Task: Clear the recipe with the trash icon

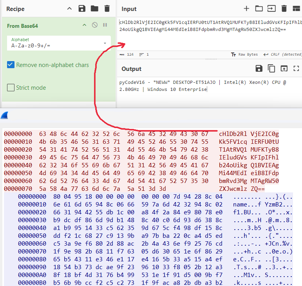Action: 107,9
